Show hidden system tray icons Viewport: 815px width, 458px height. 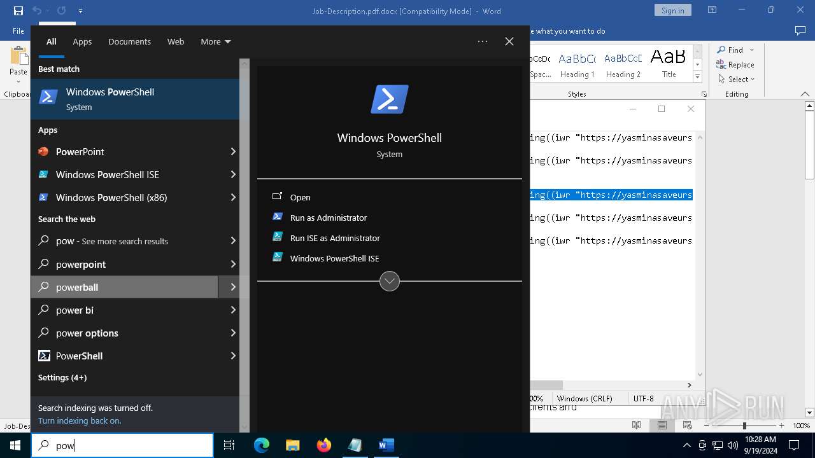pyautogui.click(x=686, y=445)
